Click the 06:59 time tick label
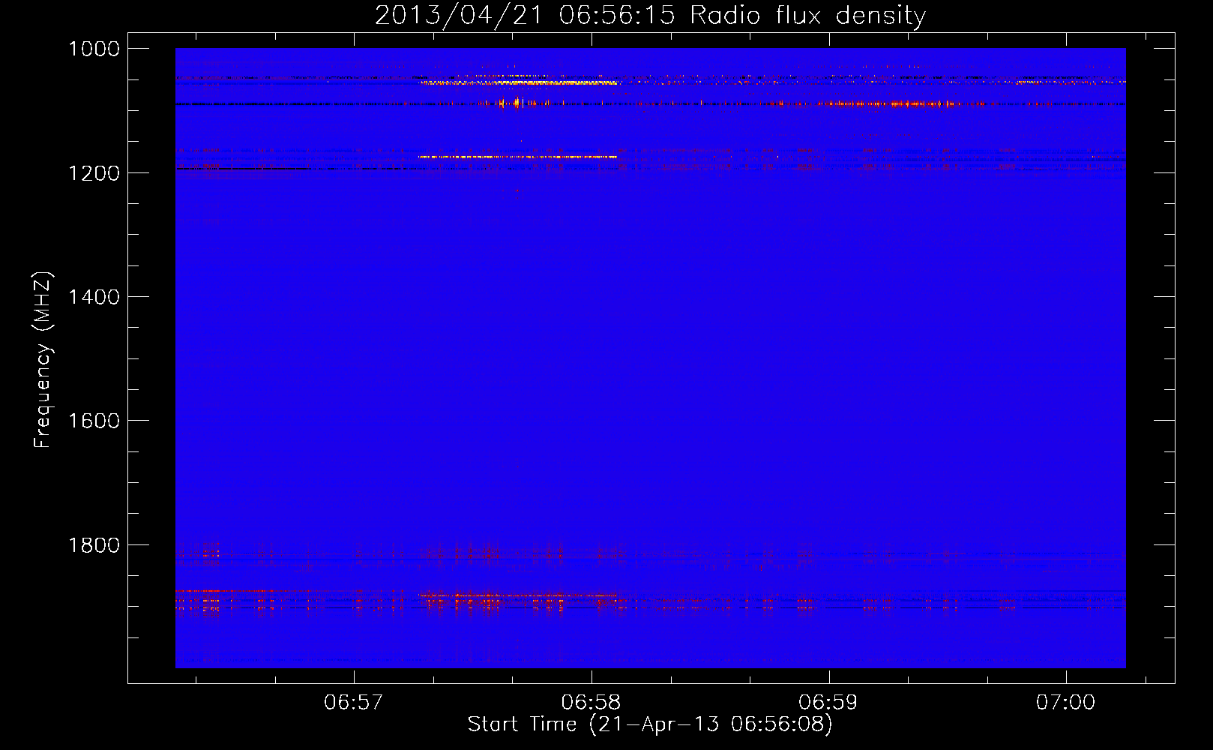The image size is (1213, 750). pos(828,702)
